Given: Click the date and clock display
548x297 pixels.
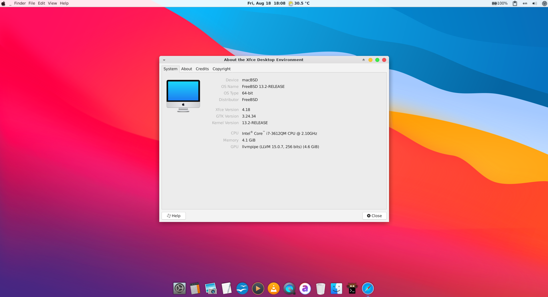Looking at the screenshot, I should coord(266,3).
